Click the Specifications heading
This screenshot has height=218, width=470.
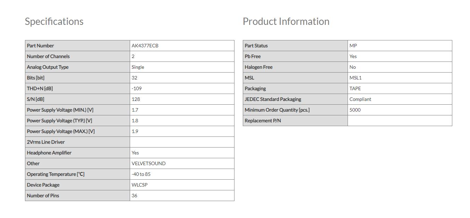(54, 21)
